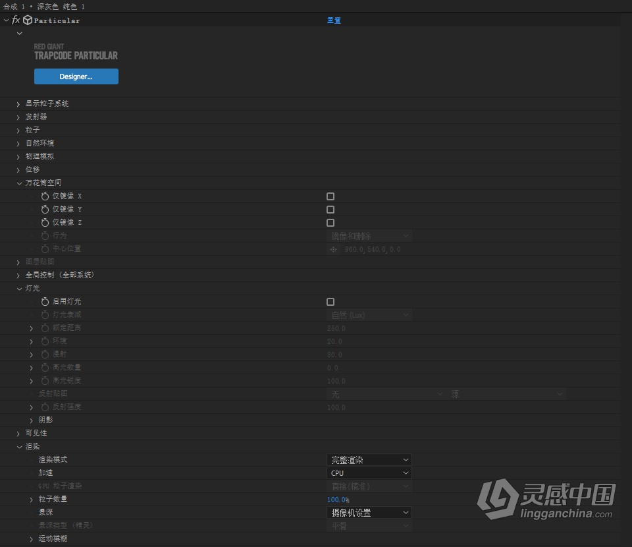Viewport: 632px width, 547px height.
Task: Click stopwatch icon for 中心位置
Action: (x=45, y=249)
